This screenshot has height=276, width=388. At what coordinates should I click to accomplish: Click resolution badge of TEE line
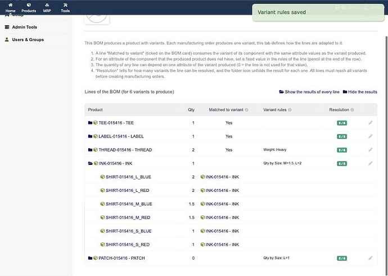click(x=342, y=123)
